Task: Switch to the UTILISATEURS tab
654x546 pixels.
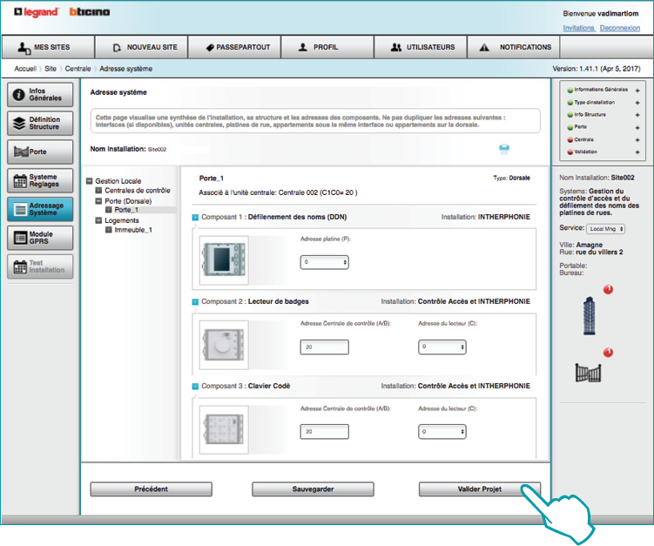Action: [x=421, y=47]
